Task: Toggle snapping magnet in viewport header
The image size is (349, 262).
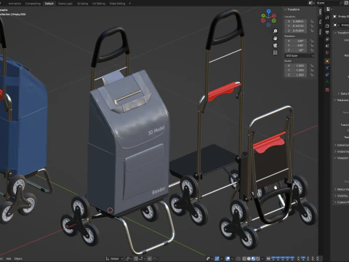Action: pyautogui.click(x=136, y=258)
